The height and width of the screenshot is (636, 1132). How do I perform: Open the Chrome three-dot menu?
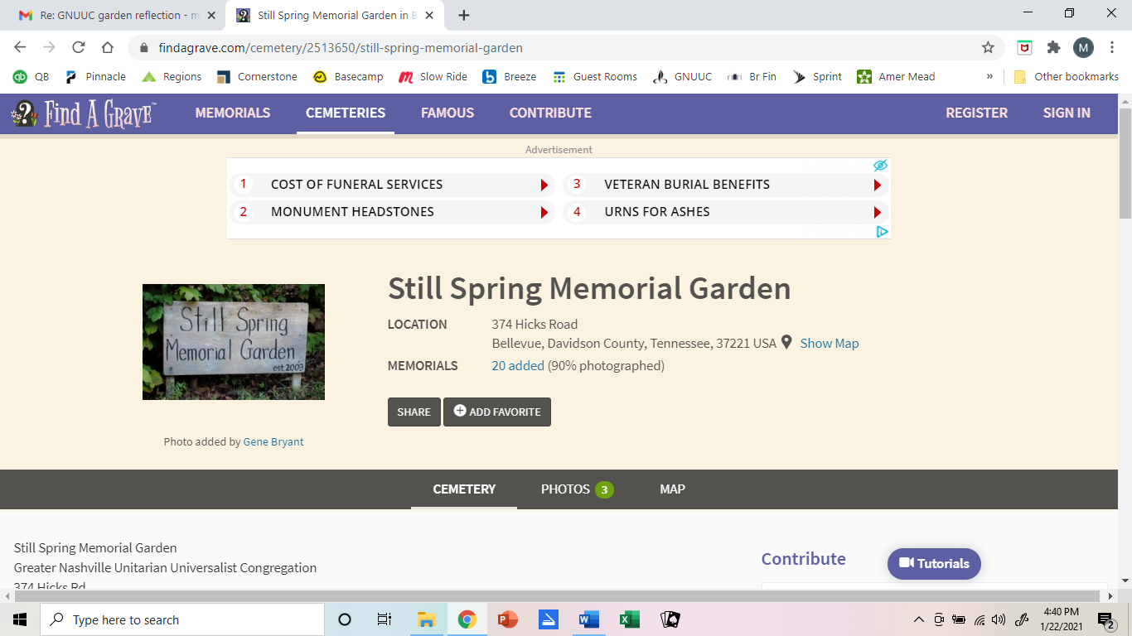point(1112,47)
